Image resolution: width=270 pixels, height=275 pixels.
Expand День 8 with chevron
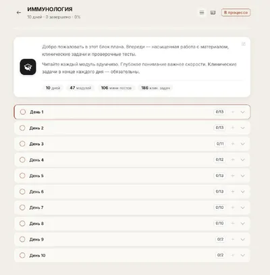coord(242,224)
